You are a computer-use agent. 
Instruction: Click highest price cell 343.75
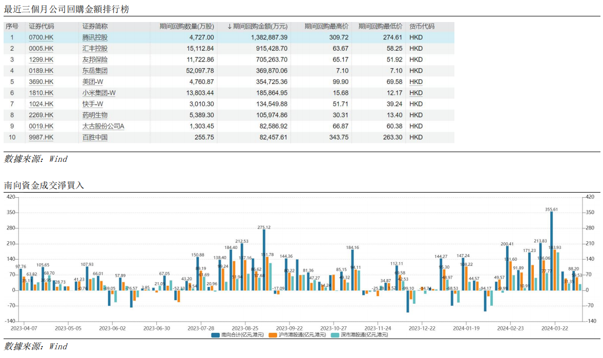coord(339,138)
